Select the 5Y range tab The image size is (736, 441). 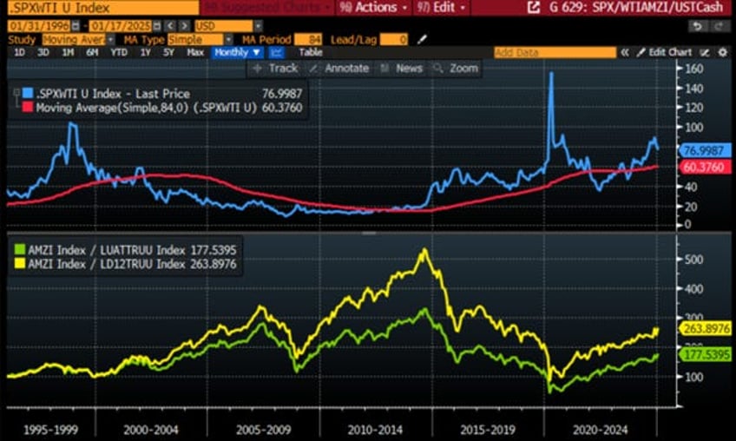pyautogui.click(x=168, y=52)
